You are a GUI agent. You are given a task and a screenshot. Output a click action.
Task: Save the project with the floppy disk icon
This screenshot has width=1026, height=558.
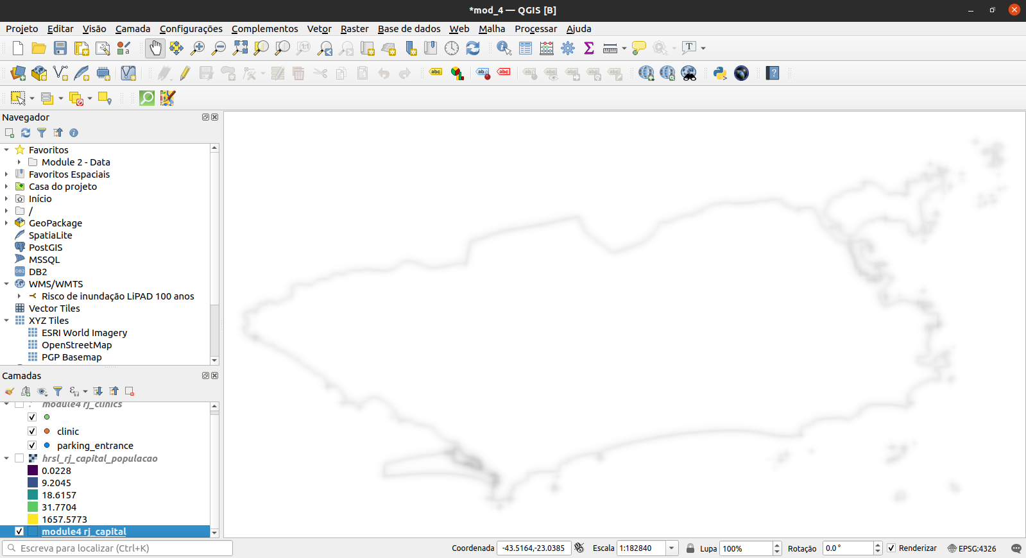(x=60, y=48)
